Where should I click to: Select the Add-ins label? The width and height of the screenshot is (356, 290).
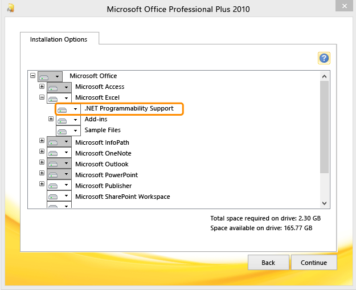click(x=96, y=119)
